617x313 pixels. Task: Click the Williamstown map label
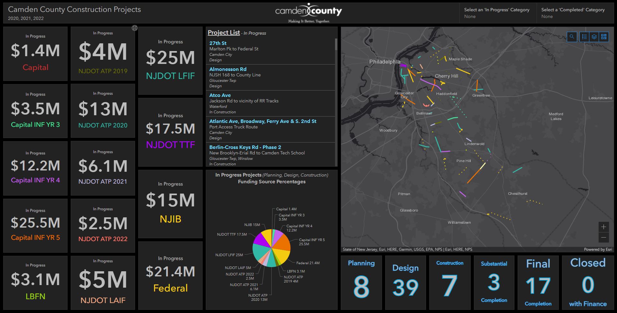tap(459, 222)
